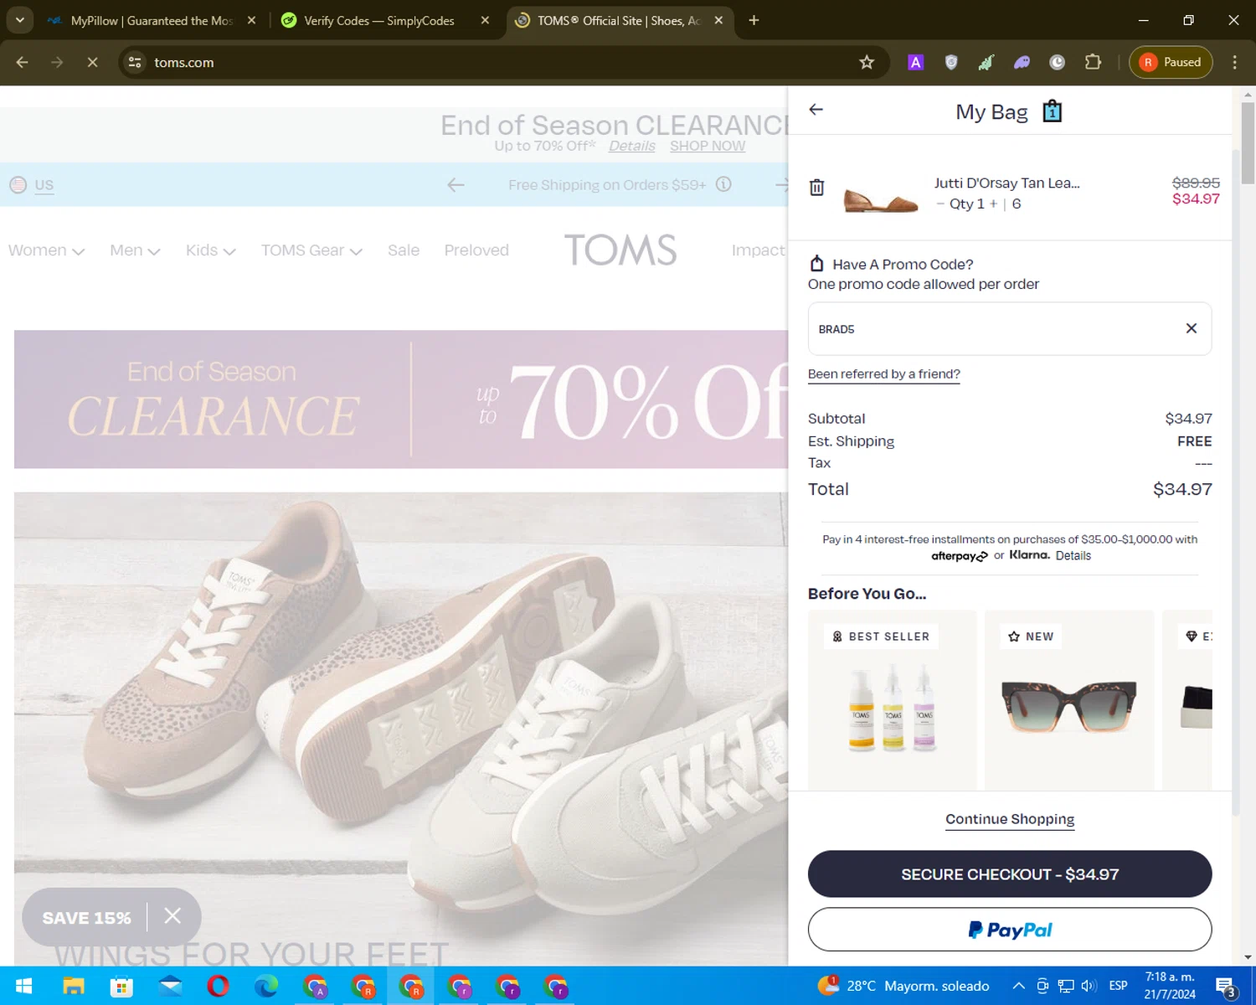This screenshot has height=1005, width=1256.
Task: Click SHOP NOW clearance link
Action: click(x=707, y=146)
